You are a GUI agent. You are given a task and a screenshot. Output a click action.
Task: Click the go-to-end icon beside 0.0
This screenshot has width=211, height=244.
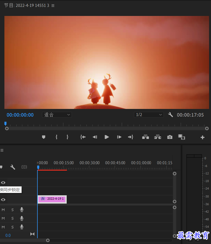(33, 234)
